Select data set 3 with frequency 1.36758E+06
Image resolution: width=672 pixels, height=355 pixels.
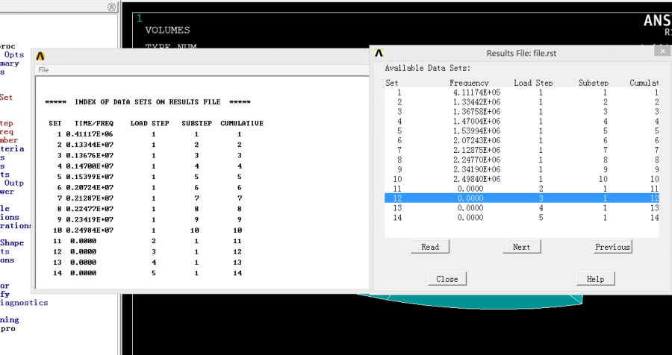click(522, 112)
